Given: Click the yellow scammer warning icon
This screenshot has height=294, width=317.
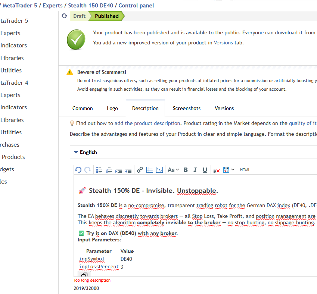Looking at the screenshot, I should [x=70, y=72].
